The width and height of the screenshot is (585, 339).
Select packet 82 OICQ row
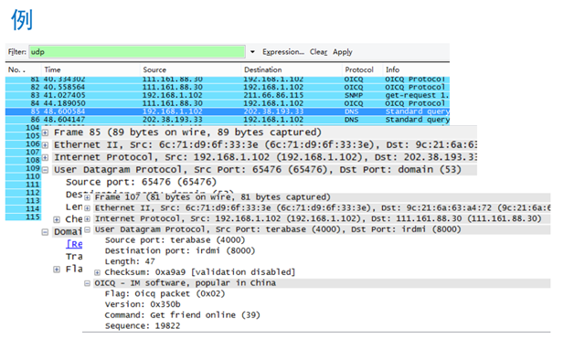pyautogui.click(x=228, y=88)
